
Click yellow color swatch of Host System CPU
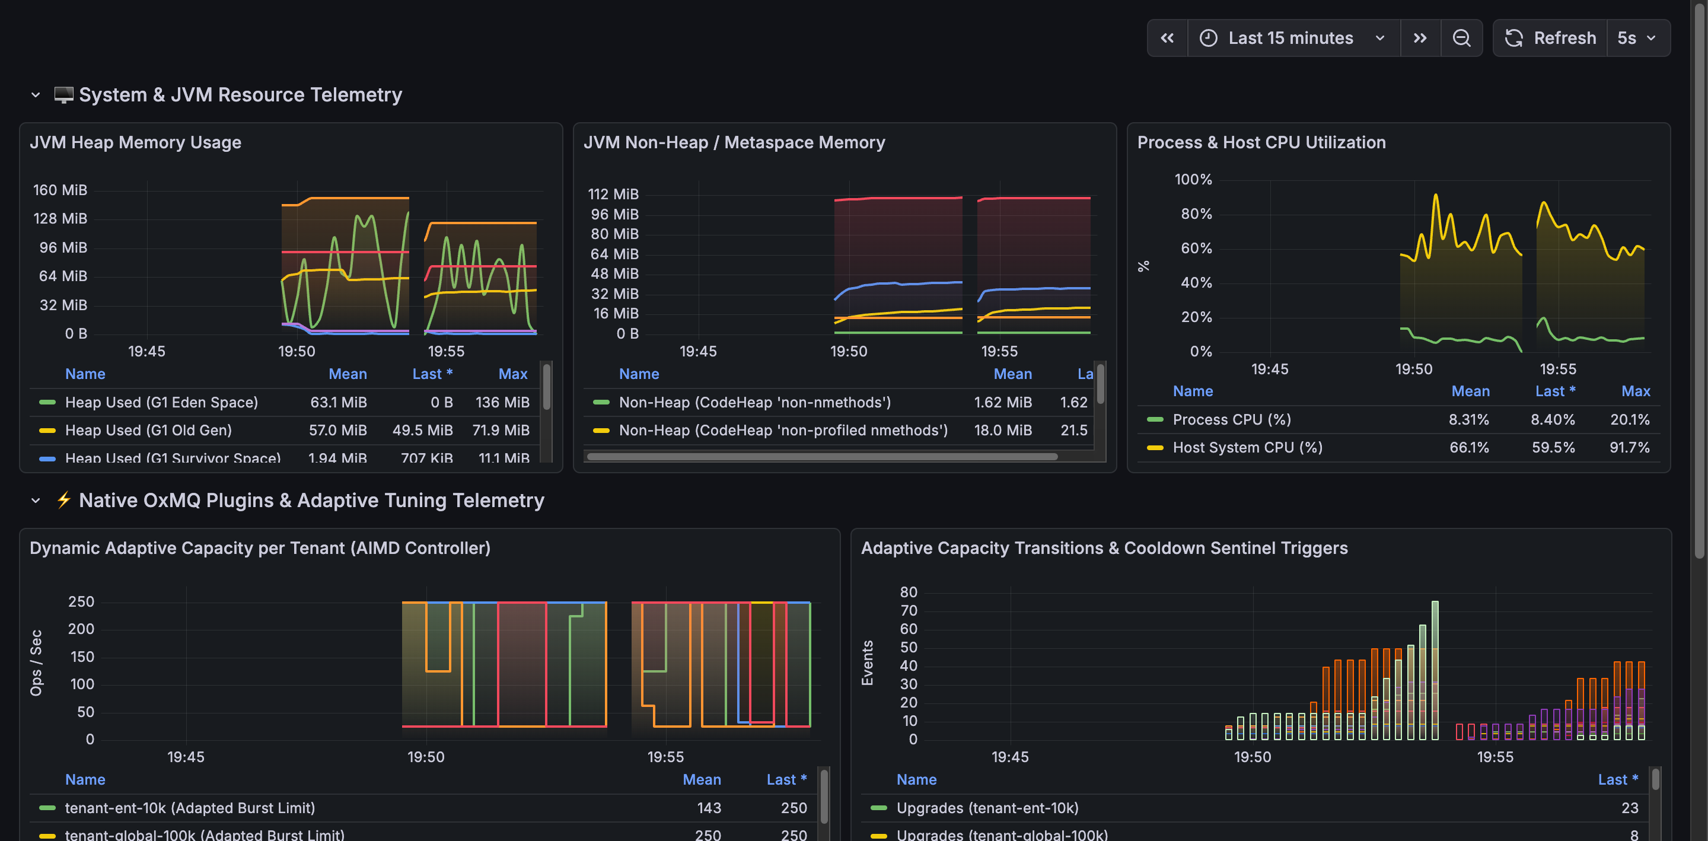coord(1155,447)
